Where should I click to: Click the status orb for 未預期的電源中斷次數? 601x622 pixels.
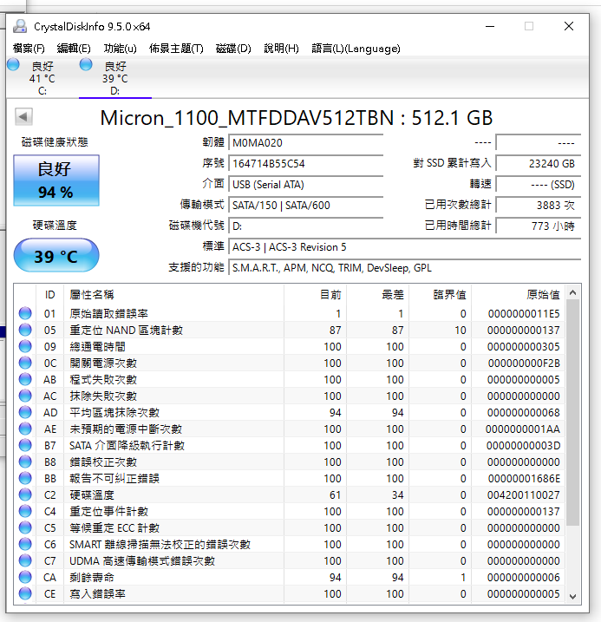[25, 429]
